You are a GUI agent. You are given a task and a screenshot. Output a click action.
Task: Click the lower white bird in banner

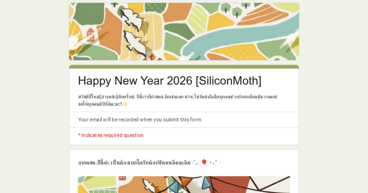(x=135, y=43)
